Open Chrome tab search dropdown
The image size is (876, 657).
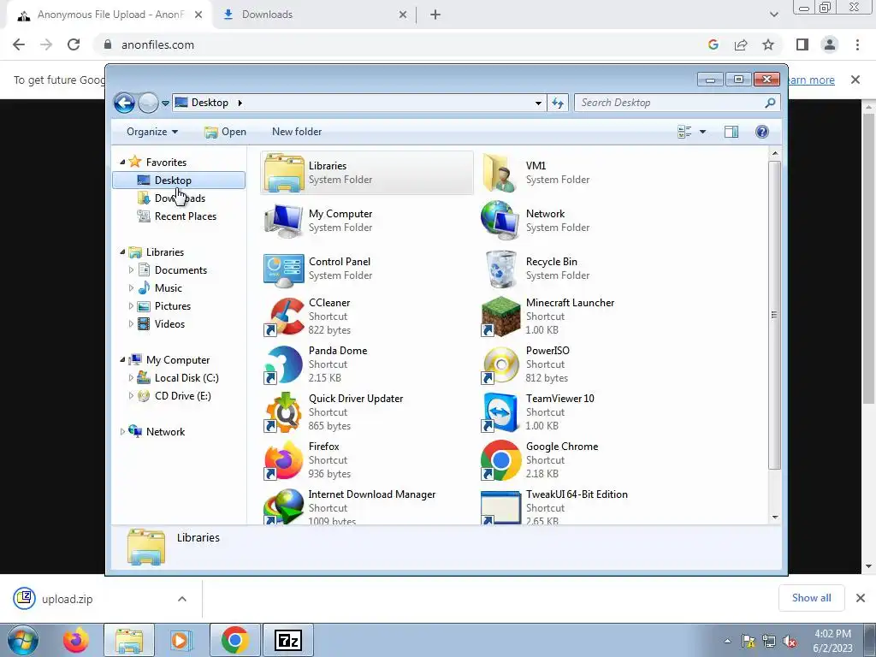773,15
